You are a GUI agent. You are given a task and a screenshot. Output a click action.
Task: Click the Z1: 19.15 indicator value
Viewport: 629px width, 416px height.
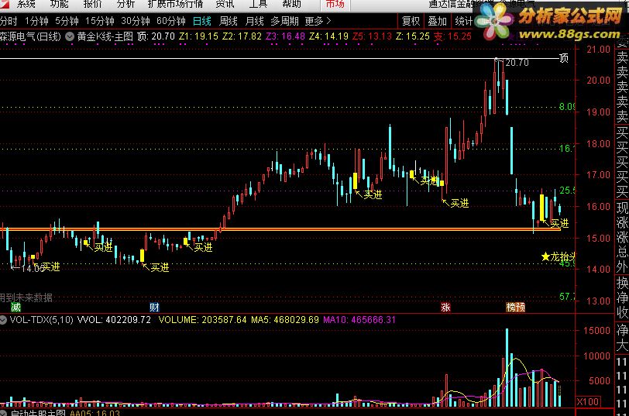click(198, 36)
